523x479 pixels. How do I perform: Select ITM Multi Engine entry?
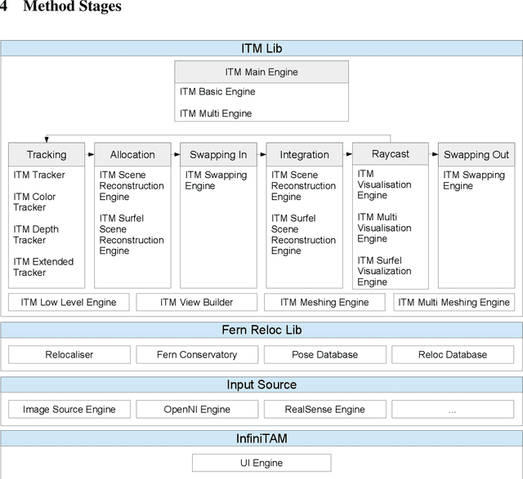[216, 113]
